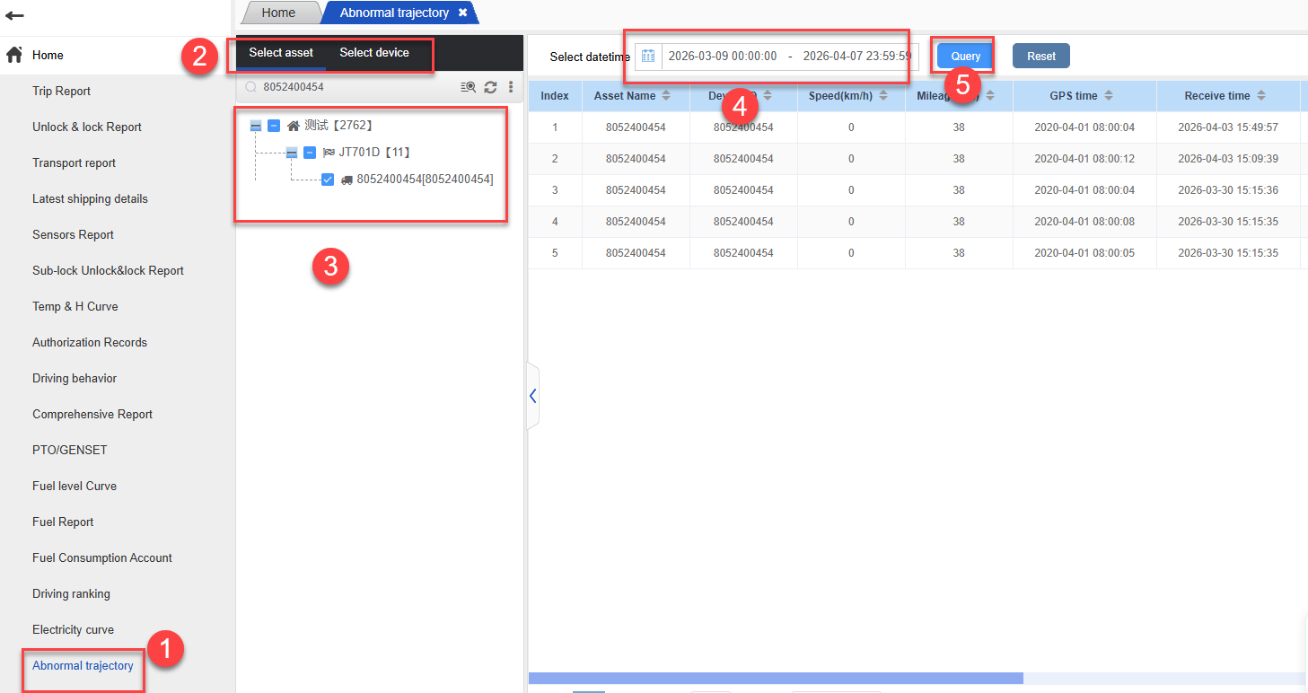Sort table by Receive time arrows

pyautogui.click(x=1261, y=96)
